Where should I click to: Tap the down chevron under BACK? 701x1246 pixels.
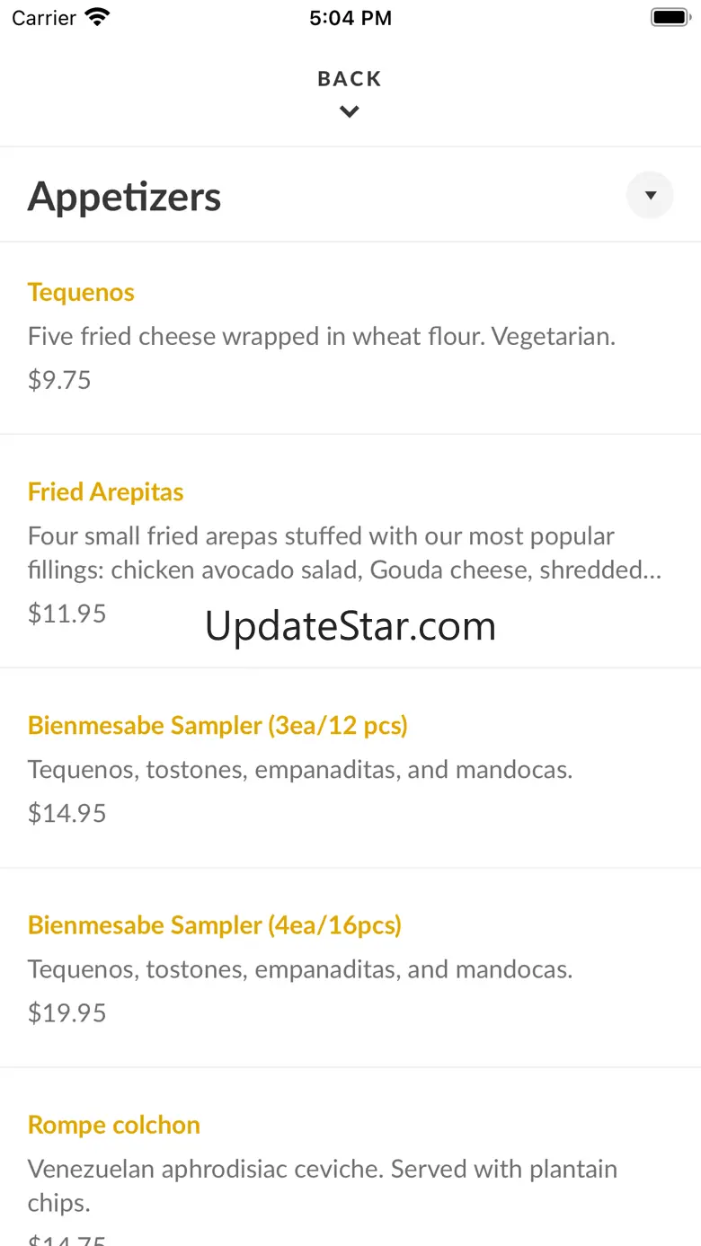(x=350, y=112)
